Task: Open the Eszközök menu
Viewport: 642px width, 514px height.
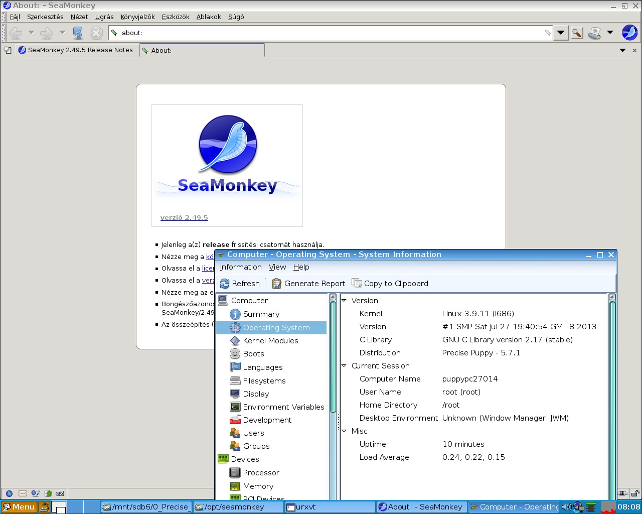Action: click(176, 17)
